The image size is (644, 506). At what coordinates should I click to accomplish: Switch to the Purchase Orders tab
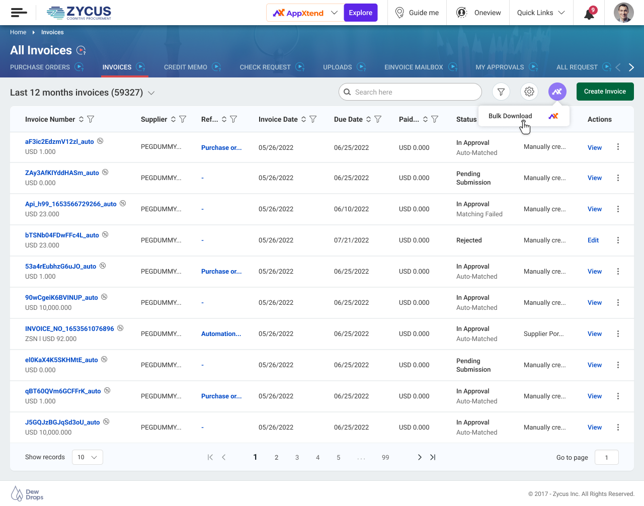tap(40, 67)
